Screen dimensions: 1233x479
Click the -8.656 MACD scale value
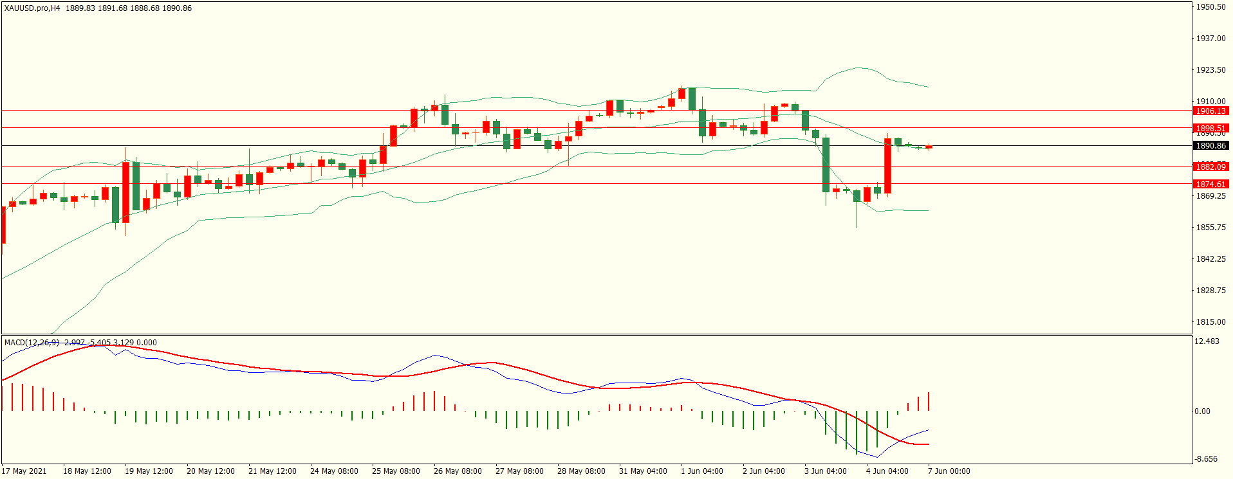click(1207, 459)
